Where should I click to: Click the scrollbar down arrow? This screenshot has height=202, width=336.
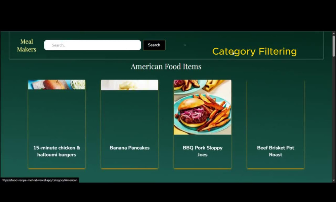pyautogui.click(x=334, y=181)
